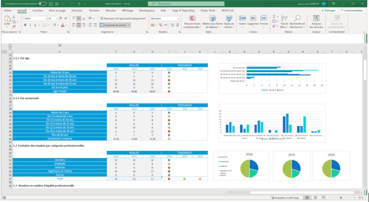Align text to the right
The width and height of the screenshot is (369, 202).
point(84,25)
